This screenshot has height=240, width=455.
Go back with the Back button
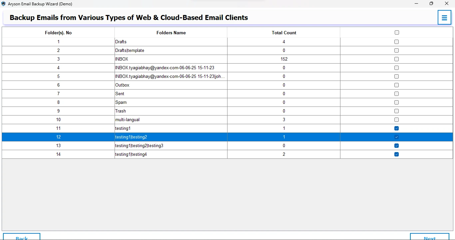(x=22, y=237)
